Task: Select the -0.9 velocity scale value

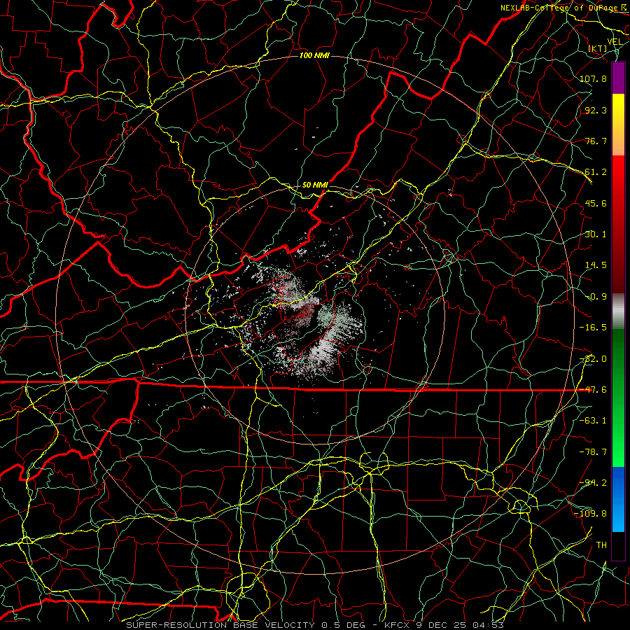Action: [596, 297]
